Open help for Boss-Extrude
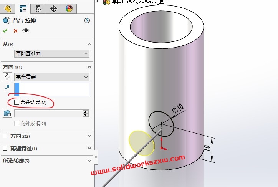278x187 pixels. pos(87,20)
